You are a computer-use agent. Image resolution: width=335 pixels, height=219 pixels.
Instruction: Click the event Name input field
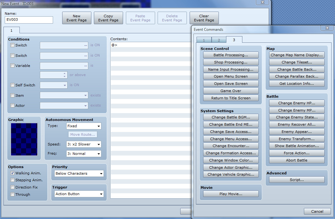pos(29,20)
